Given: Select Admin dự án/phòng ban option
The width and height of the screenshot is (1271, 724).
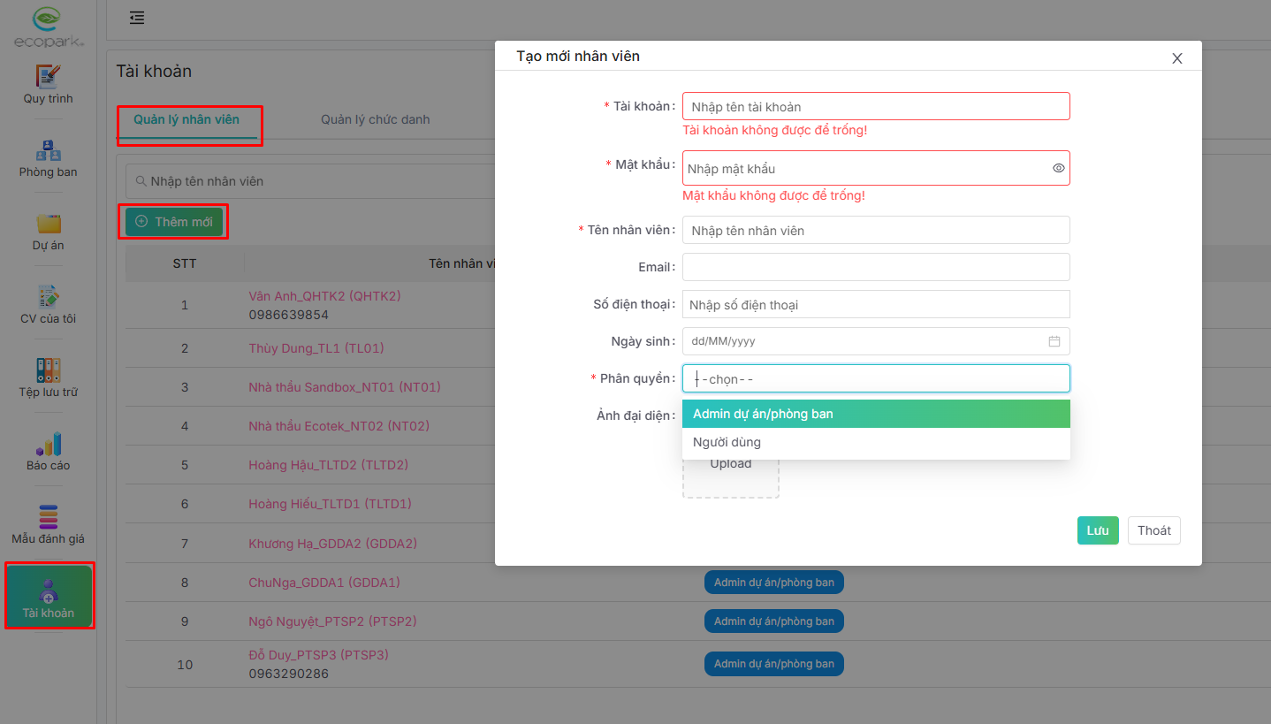Looking at the screenshot, I should [x=875, y=414].
